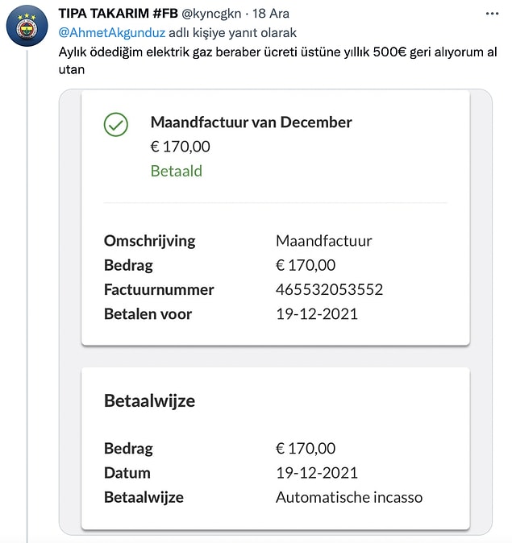Click the TIPA TAKARIM #FB display name
This screenshot has width=512, height=543.
pos(118,14)
